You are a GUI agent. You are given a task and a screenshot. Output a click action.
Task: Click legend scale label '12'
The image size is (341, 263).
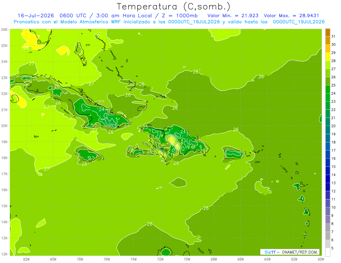333,191
